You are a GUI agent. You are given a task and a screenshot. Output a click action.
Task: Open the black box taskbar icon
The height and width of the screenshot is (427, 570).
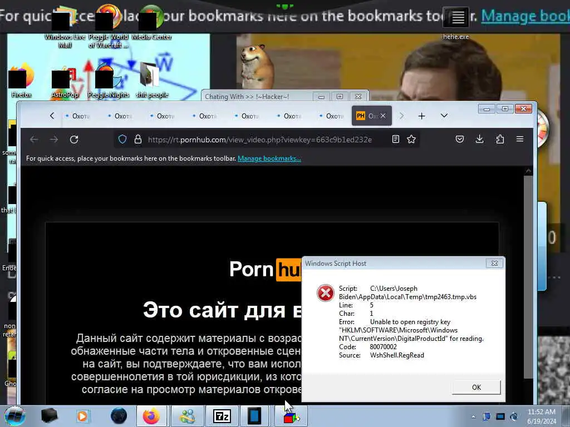(50, 416)
